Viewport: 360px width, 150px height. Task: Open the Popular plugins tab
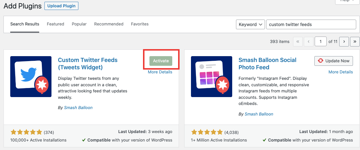coord(79,24)
